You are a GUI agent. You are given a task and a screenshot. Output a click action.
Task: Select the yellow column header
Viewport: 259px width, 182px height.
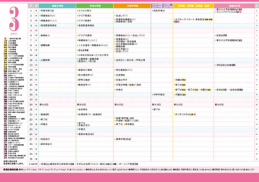[193, 6]
